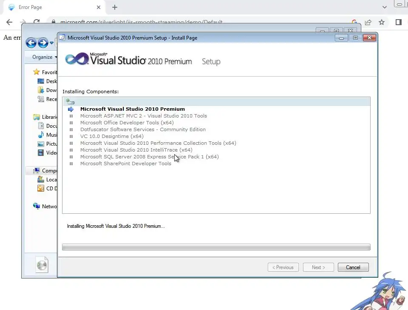Click Forward arrow in Explorer window
408x310 pixels.
coord(43,43)
